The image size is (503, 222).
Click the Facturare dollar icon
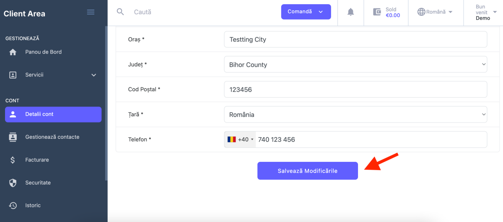point(13,160)
